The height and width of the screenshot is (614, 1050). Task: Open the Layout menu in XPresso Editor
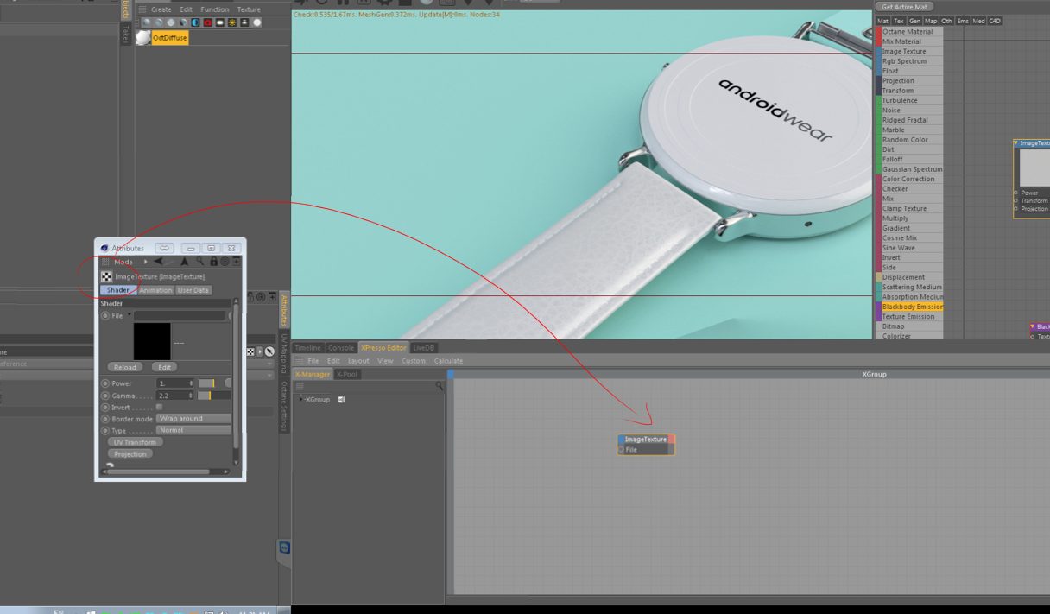(x=358, y=361)
